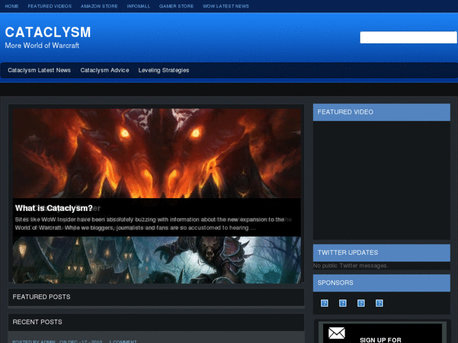458x343 pixels.
Task: Click the 'More World of Warcraft' tagline
Action: pyautogui.click(x=42, y=45)
